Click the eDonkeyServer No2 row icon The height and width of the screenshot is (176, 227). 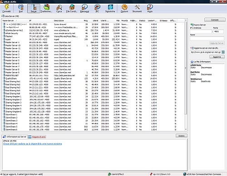tap(4, 30)
